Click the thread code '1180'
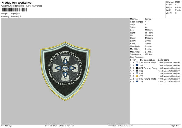This screenshot has height=128, width=182. click(160, 76)
